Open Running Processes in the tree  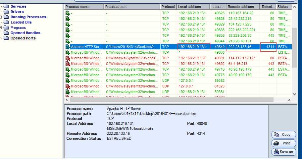pyautogui.click(x=28, y=17)
